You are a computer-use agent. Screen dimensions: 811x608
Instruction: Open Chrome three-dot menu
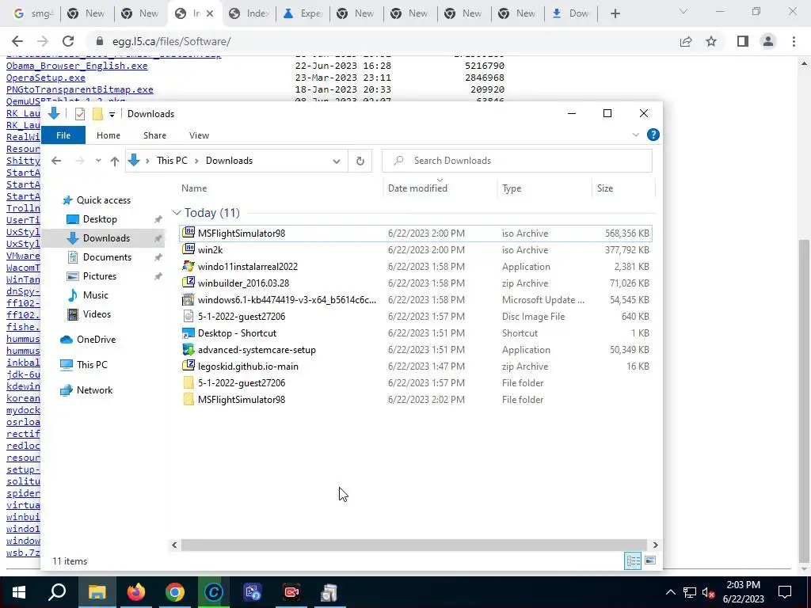click(794, 41)
